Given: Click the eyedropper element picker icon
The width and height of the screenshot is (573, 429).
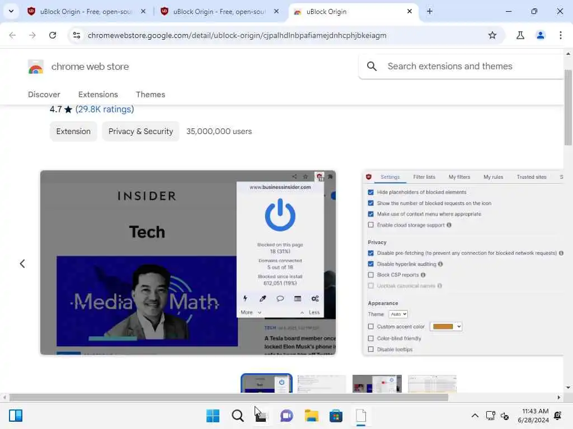Looking at the screenshot, I should pos(263,299).
